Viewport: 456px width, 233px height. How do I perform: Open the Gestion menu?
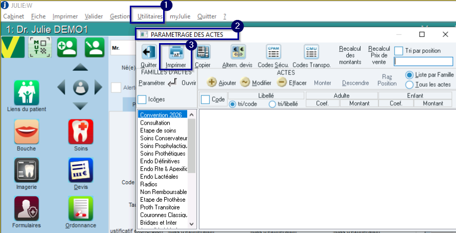pyautogui.click(x=120, y=16)
